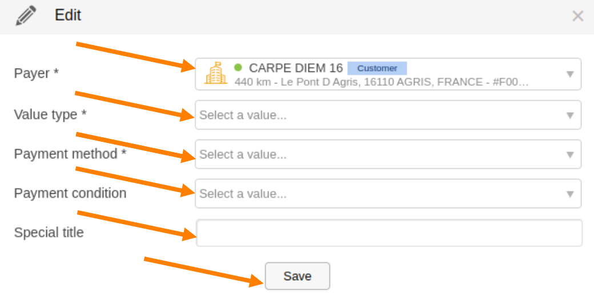Click the Payer field label

pos(37,74)
